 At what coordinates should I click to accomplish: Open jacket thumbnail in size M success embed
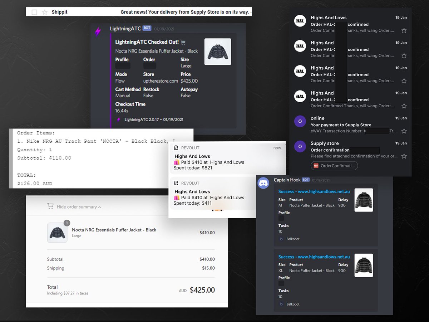pyautogui.click(x=364, y=200)
